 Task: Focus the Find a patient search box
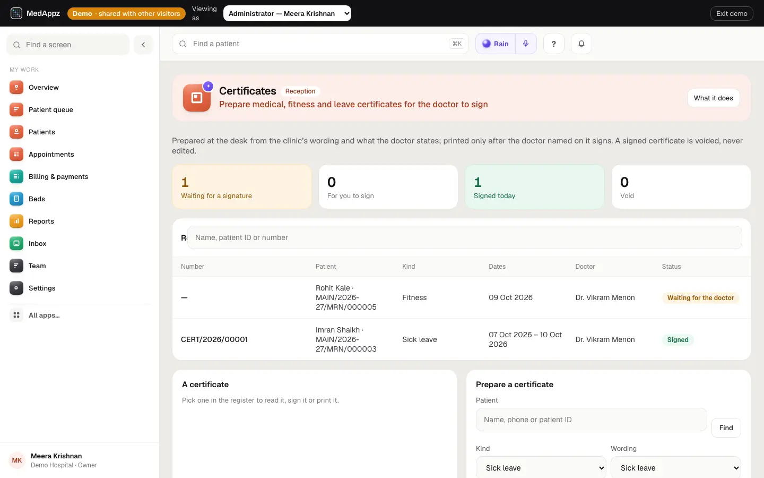[320, 44]
